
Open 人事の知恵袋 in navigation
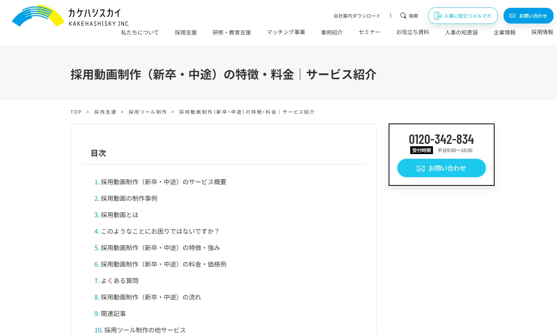point(461,33)
